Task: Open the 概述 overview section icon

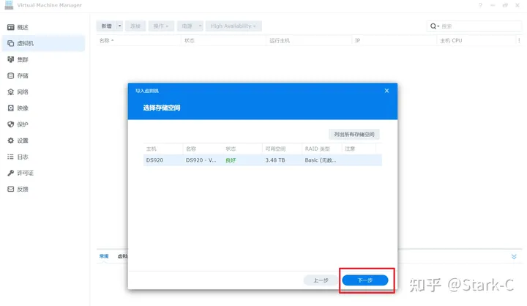Action: 10,27
